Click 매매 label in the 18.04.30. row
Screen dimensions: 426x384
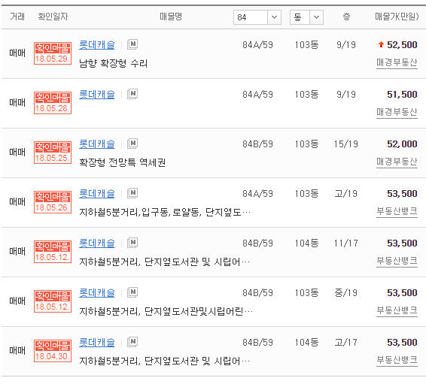click(17, 351)
